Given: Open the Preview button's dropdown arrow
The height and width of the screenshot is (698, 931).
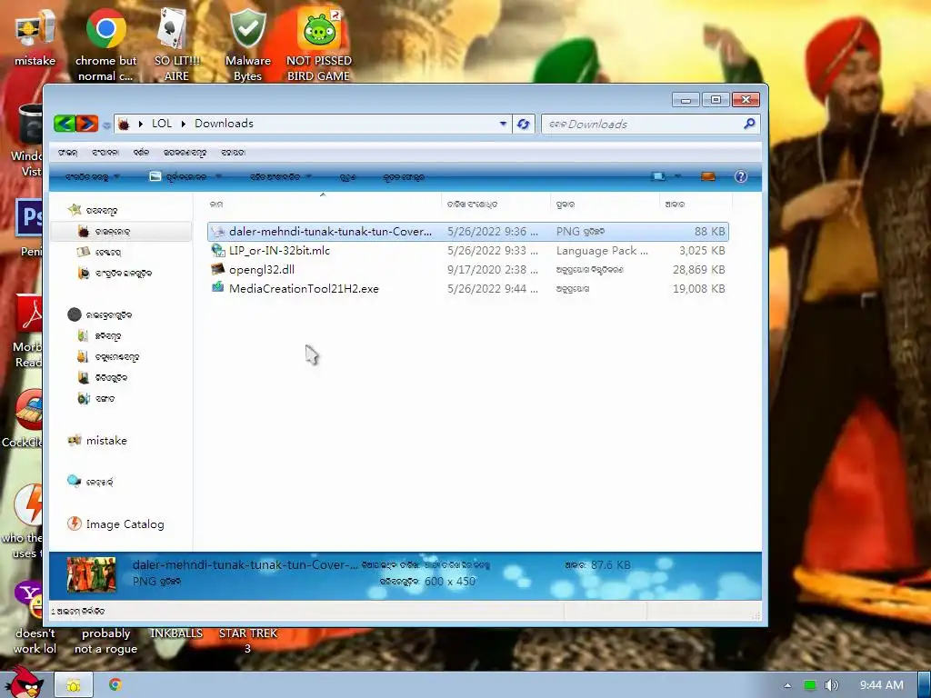Looking at the screenshot, I should click(218, 177).
